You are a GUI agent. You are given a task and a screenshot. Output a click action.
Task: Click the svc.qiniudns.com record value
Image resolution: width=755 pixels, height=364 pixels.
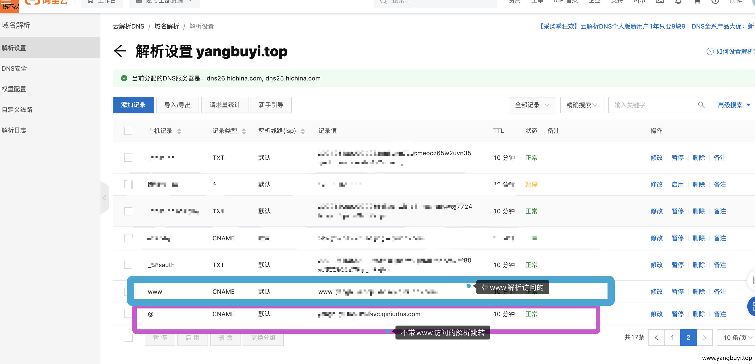[369, 314]
